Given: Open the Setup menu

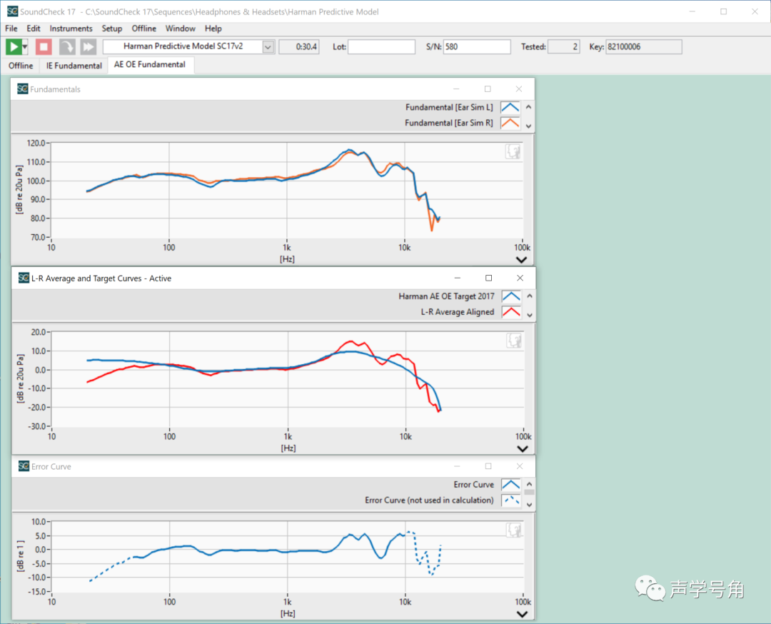Looking at the screenshot, I should (112, 29).
